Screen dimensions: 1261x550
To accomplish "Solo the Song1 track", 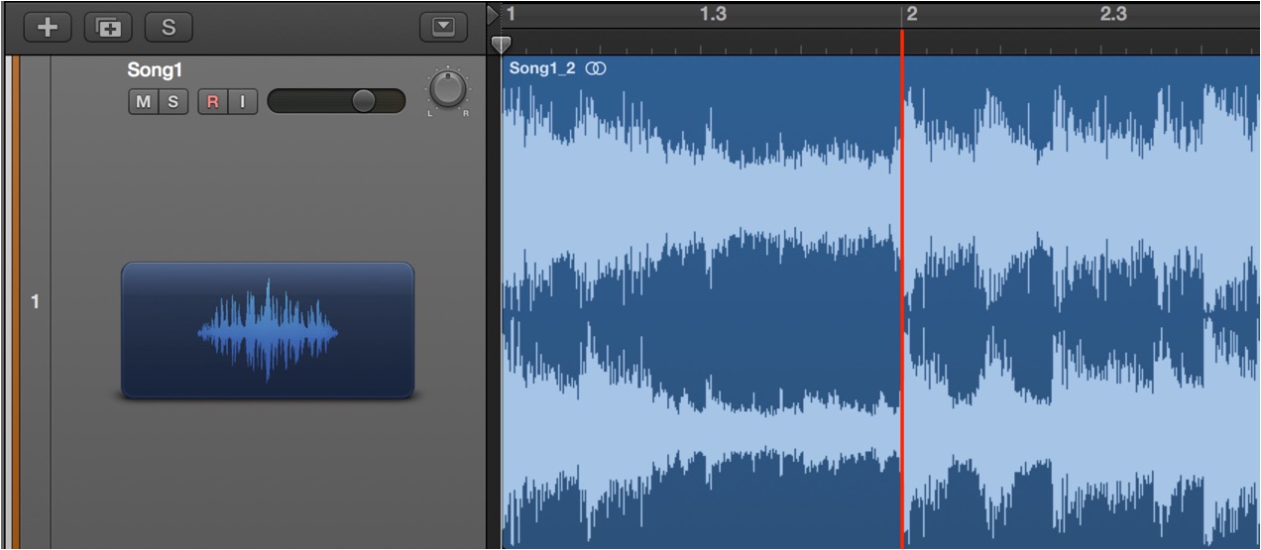I will 172,101.
